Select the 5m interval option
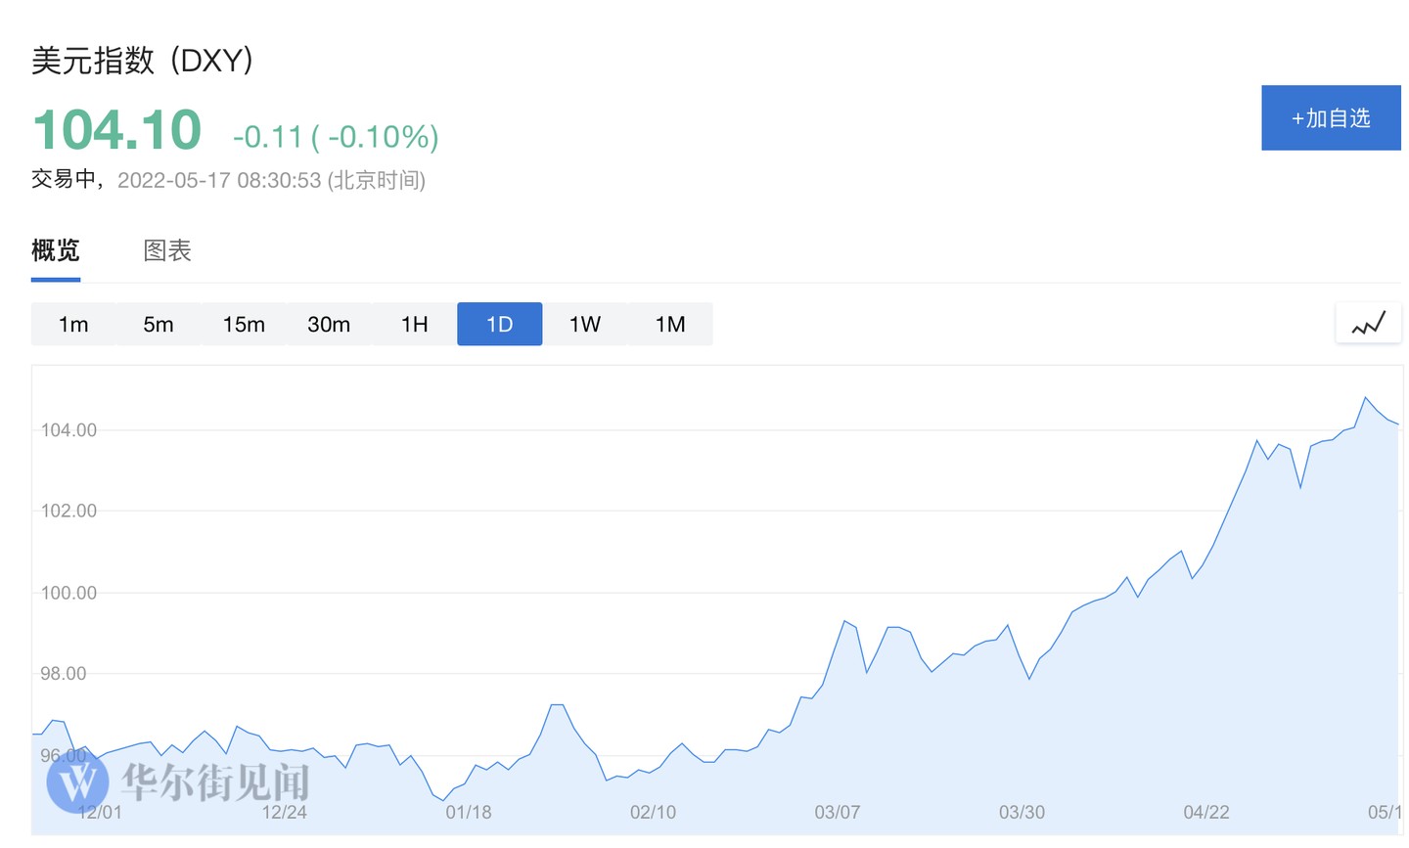 [x=159, y=325]
